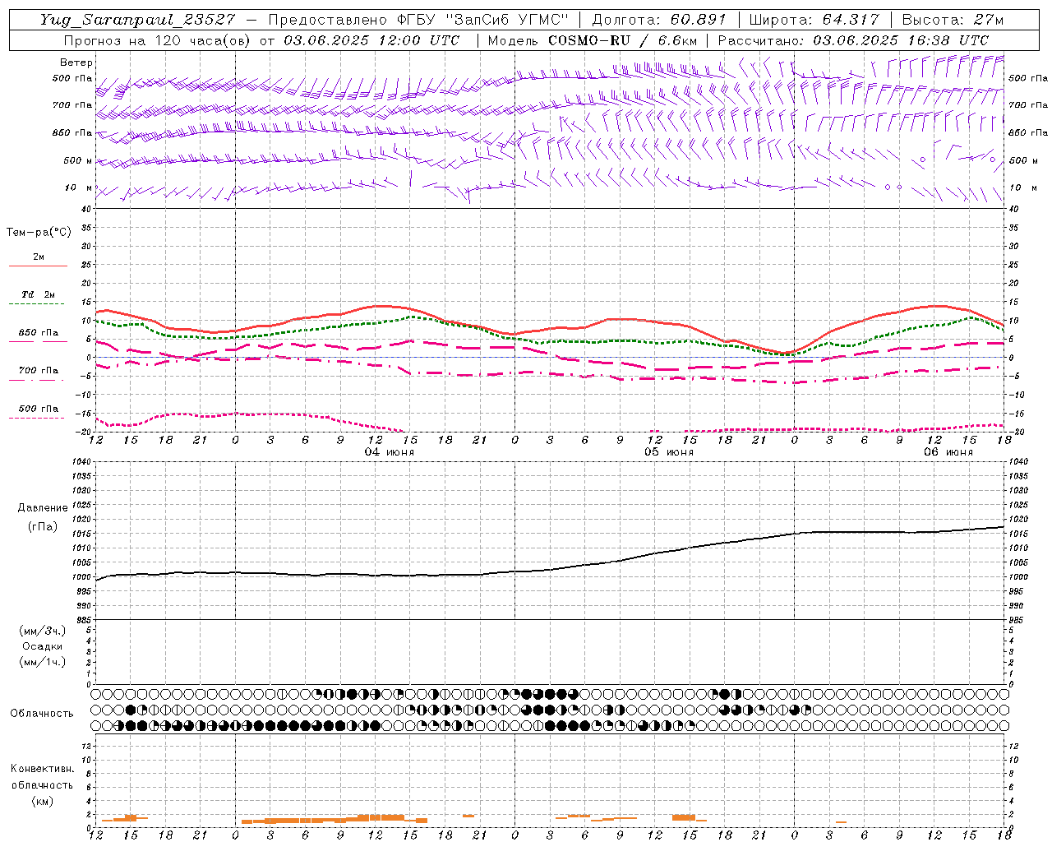1052x842 pixels.
Task: Click the 'Широта: 64.317' value
Action: pyautogui.click(x=814, y=20)
